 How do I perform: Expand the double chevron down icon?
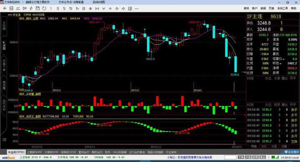click(103, 8)
